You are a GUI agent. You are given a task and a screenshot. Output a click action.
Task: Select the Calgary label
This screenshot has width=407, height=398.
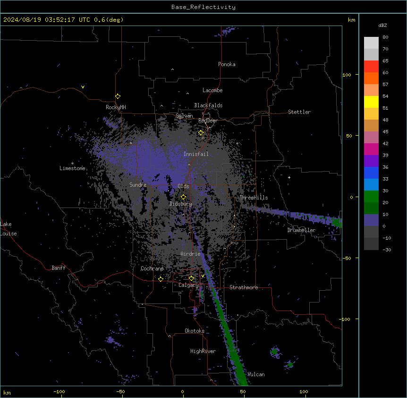click(188, 285)
